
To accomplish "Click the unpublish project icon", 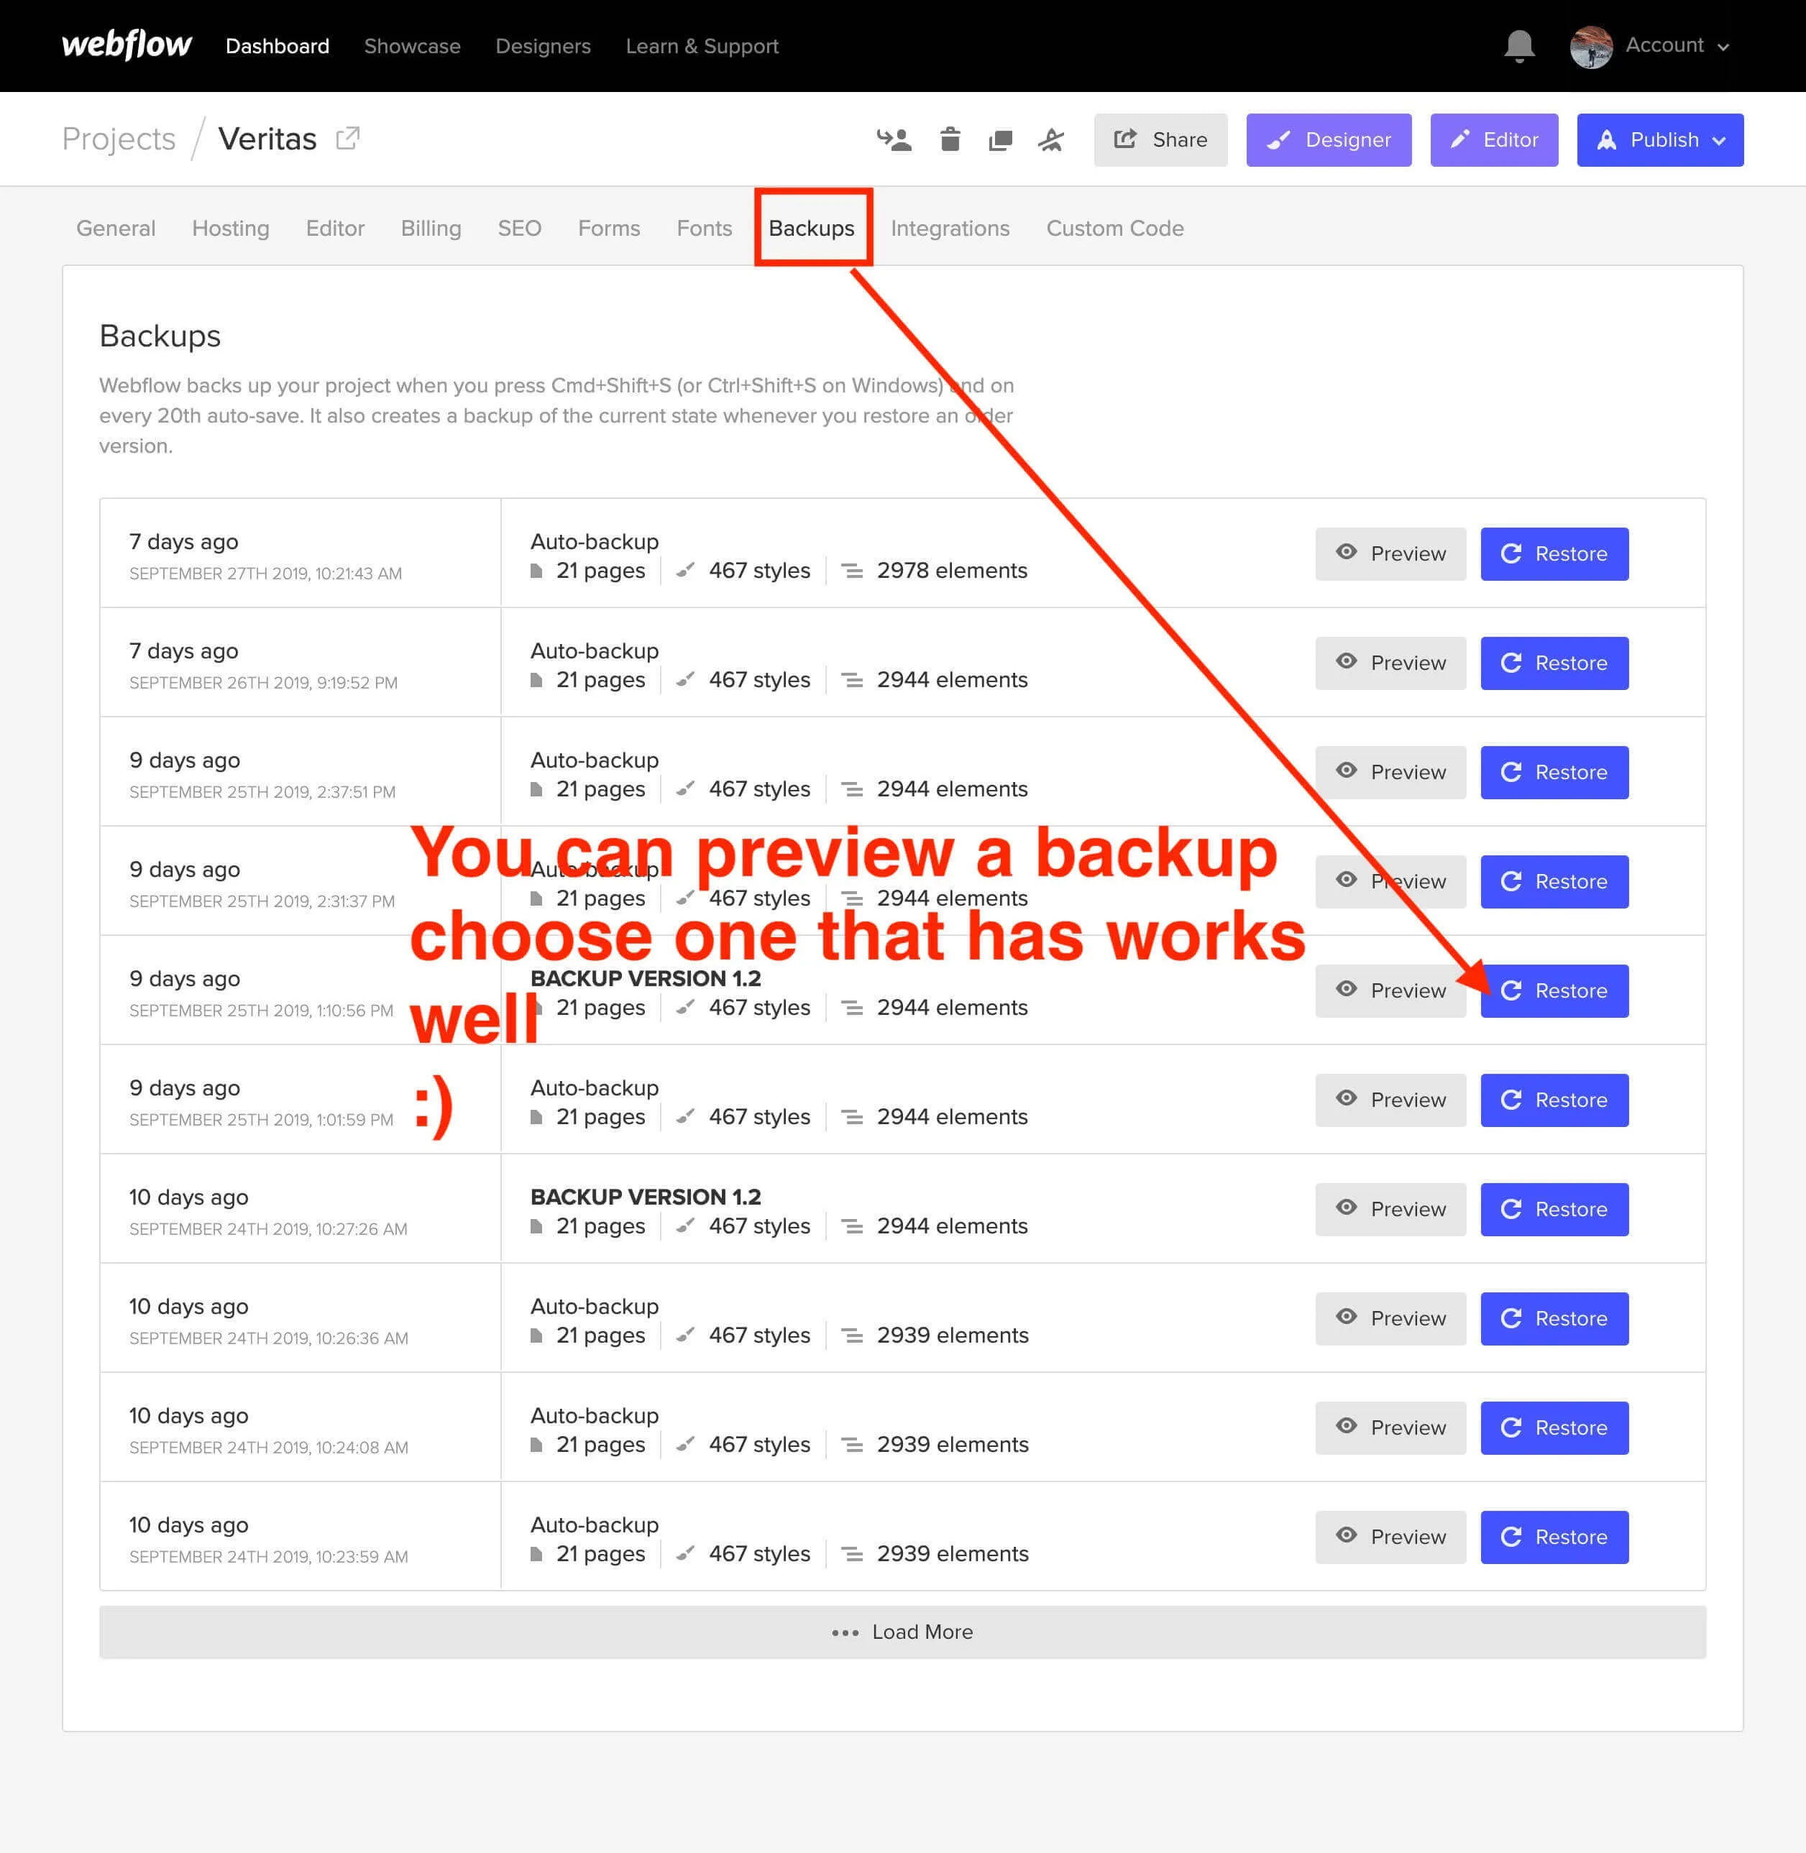I will click(1051, 140).
